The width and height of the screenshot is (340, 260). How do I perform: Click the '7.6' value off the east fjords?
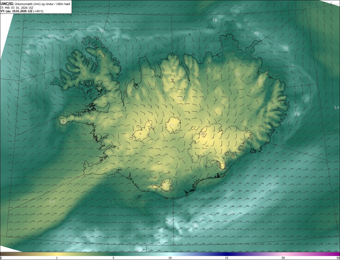click(297, 114)
